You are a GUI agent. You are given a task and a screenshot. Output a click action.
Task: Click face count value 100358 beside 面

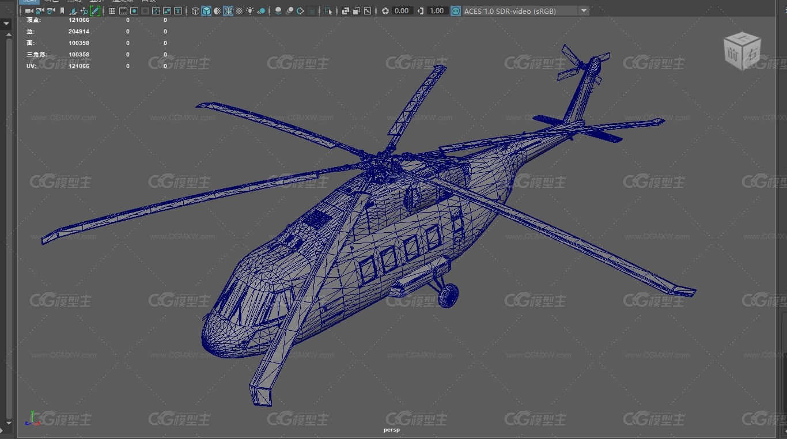click(x=79, y=43)
